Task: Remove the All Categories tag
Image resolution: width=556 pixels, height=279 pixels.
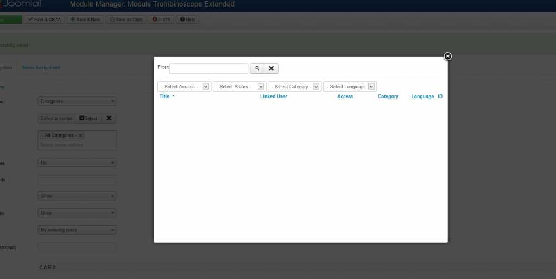Action: [80, 135]
